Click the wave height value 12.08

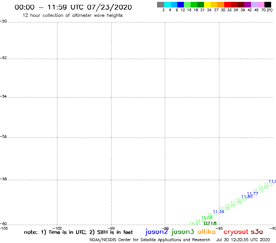pos(224,209)
